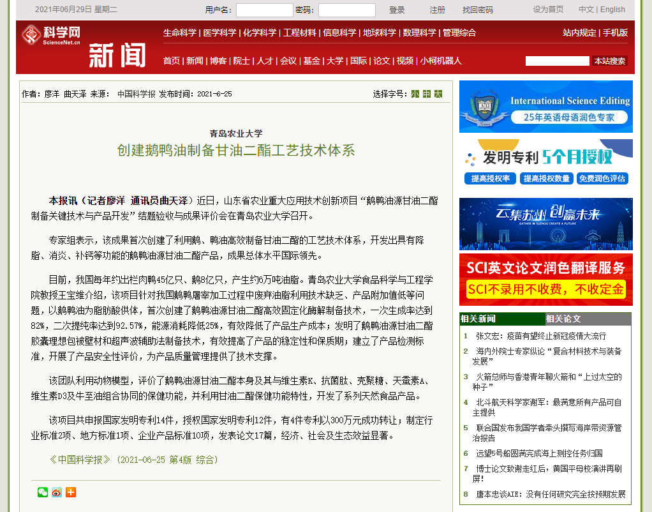Click 找回密码 recover password link
Screen dimensions: 652x512
tap(478, 10)
